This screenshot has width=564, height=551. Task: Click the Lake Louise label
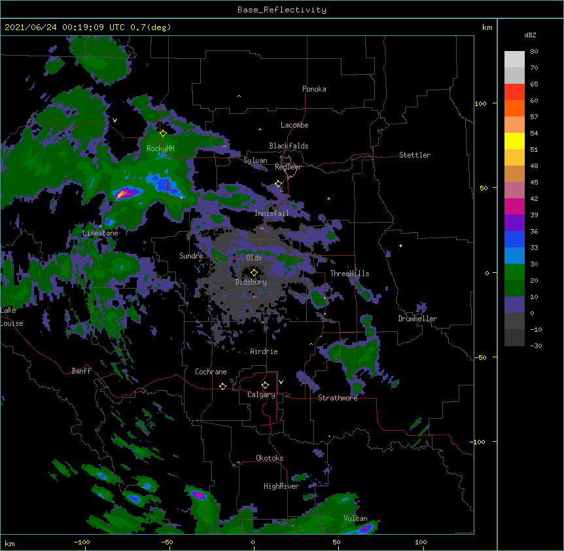[x=12, y=317]
